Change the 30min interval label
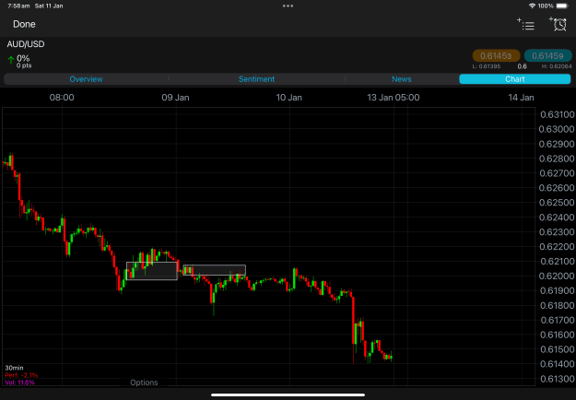The image size is (576, 400). [x=15, y=368]
